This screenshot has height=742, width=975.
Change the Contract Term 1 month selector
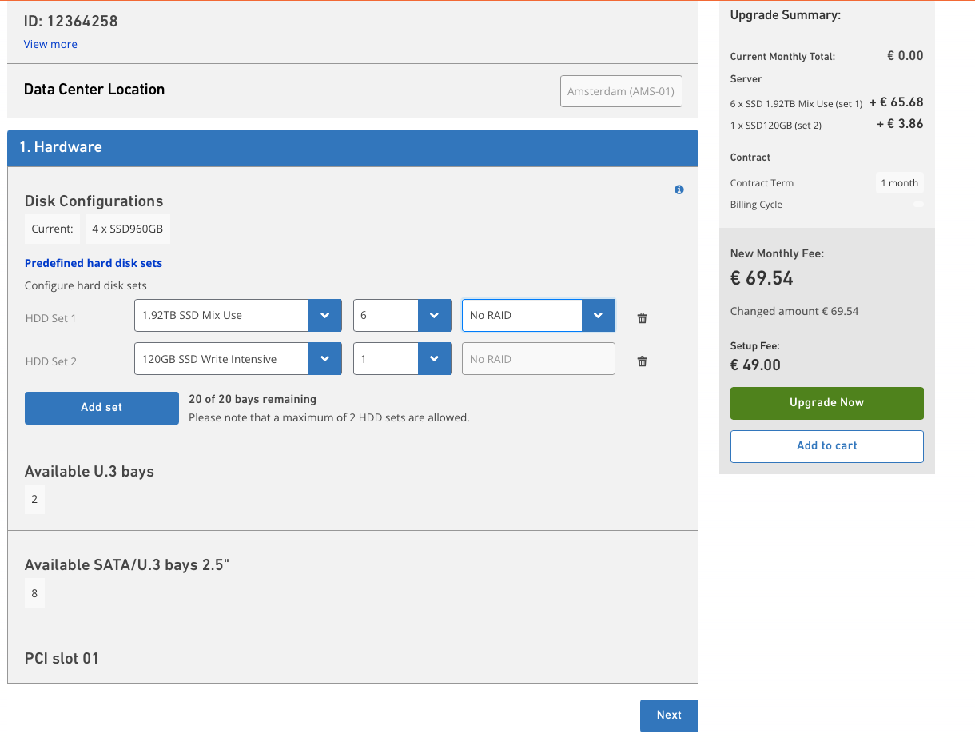(899, 183)
